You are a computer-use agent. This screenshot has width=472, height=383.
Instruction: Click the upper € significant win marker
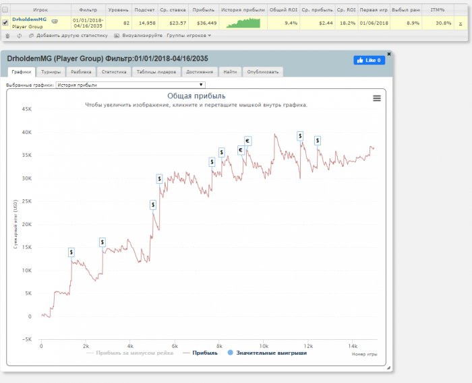pyautogui.click(x=247, y=141)
